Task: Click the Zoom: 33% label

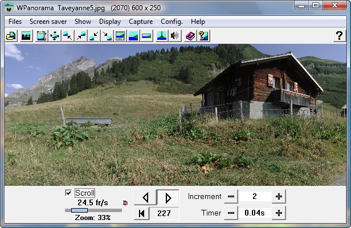Action: pyautogui.click(x=93, y=218)
